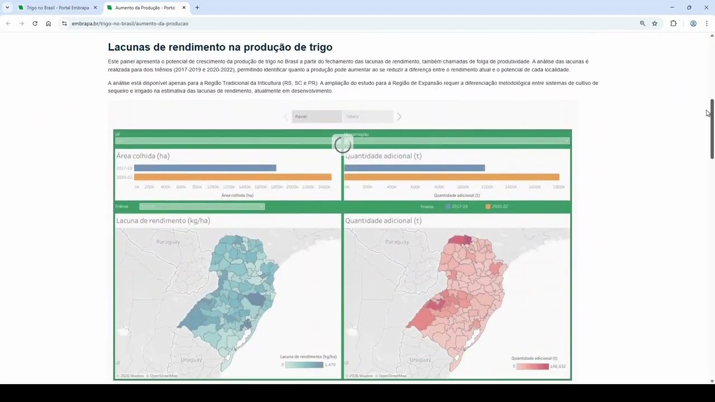Click the 2017-19 bar in Área colhida
This screenshot has height=402, width=715.
[x=205, y=168]
